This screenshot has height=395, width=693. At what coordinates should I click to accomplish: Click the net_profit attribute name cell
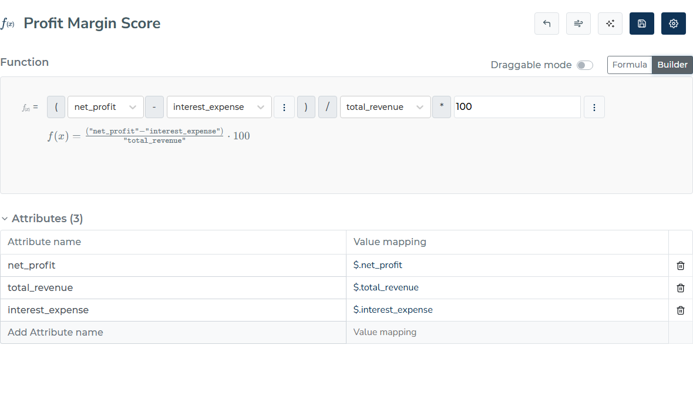(173, 266)
